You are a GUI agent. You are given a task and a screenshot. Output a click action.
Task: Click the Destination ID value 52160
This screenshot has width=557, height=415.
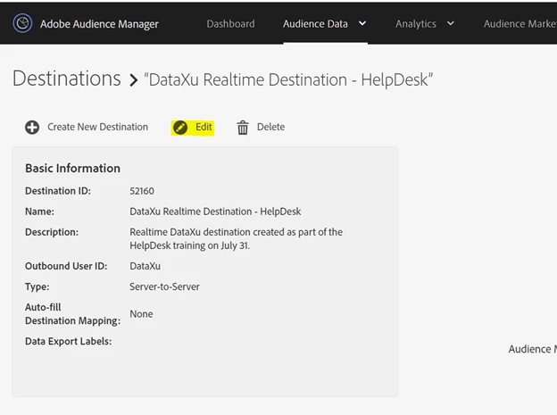point(142,191)
